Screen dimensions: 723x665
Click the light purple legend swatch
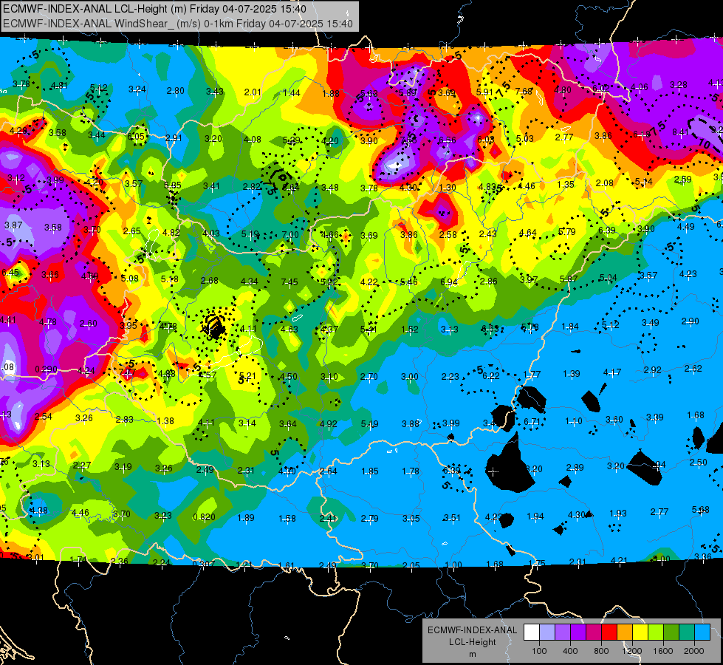pyautogui.click(x=563, y=632)
